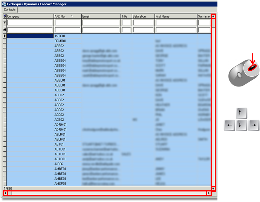
Task: Select the 3DMO01 account cell
Action: click(x=68, y=41)
